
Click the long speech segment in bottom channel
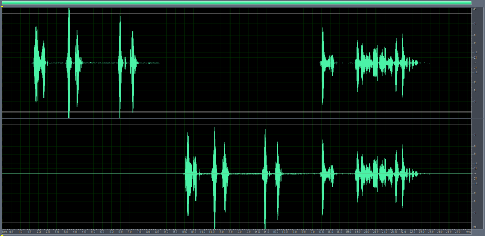[x=382, y=173]
